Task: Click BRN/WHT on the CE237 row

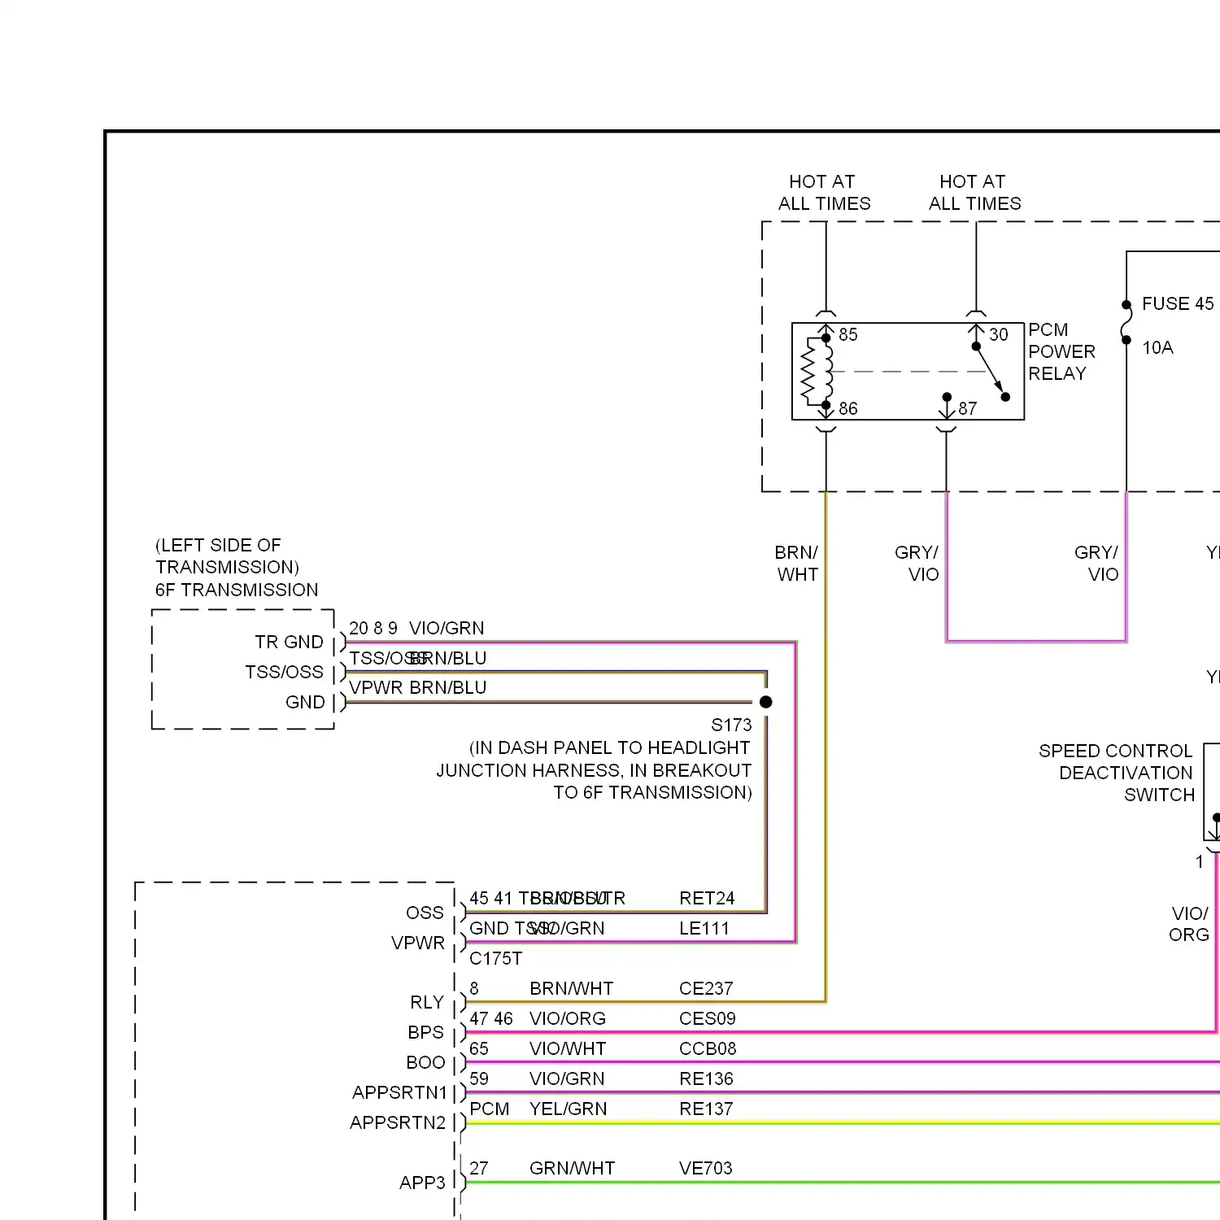Action: (x=572, y=988)
